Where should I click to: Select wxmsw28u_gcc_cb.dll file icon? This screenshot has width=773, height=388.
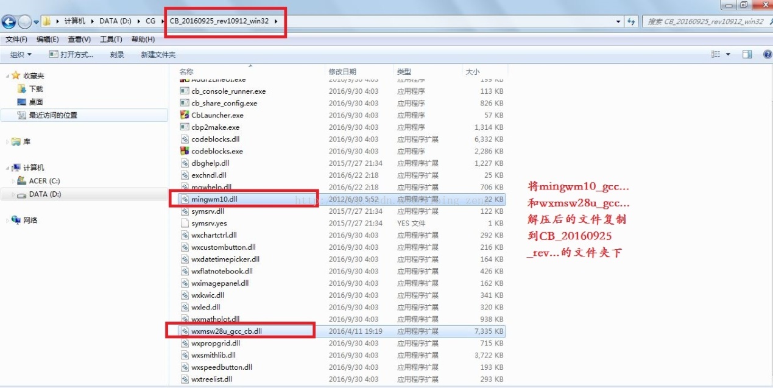tap(185, 331)
